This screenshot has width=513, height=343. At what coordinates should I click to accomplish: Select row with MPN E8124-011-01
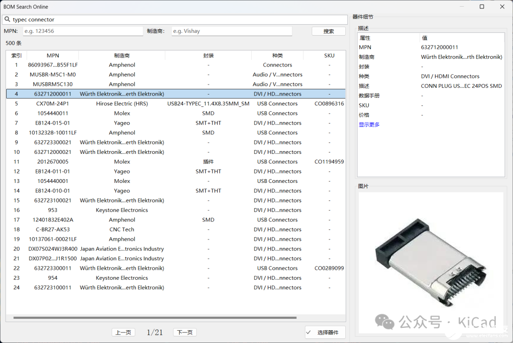pos(176,171)
